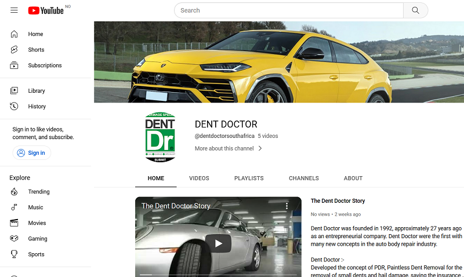Image resolution: width=464 pixels, height=277 pixels.
Task: Click the Sign in button
Action: click(32, 153)
